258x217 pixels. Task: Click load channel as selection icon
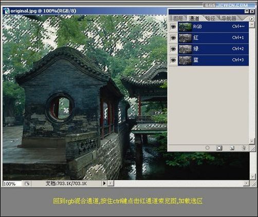(x=208, y=148)
